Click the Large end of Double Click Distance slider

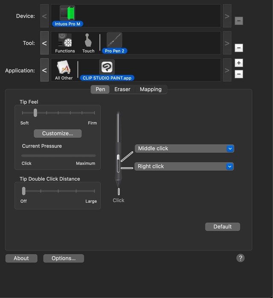94,191
